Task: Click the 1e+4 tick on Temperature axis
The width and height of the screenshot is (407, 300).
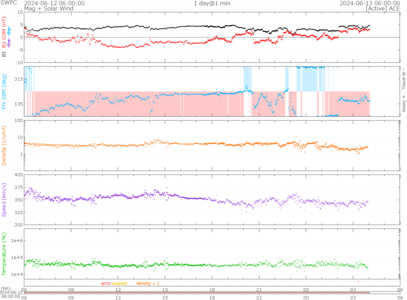Action: [17, 274]
